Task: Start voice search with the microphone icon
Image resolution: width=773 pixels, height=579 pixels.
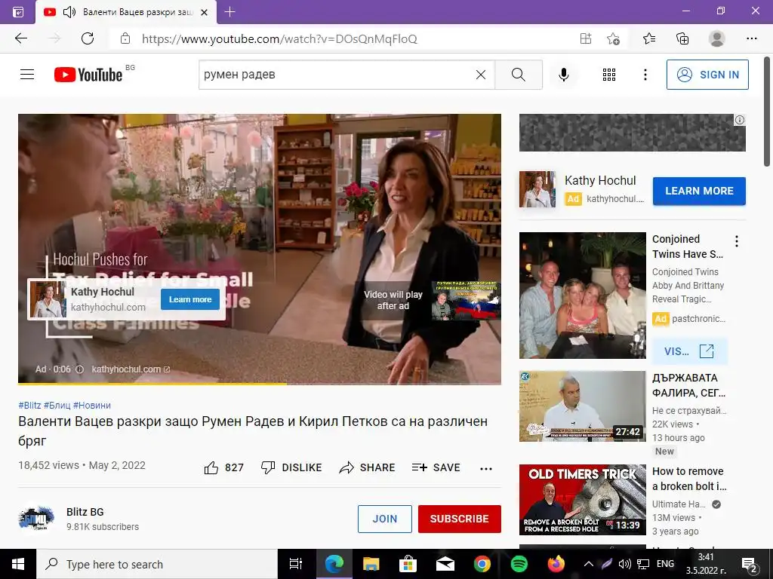Action: pos(564,75)
